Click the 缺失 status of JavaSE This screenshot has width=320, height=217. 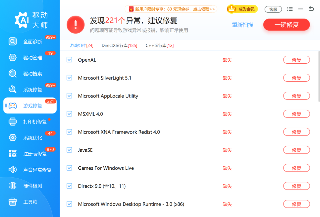(x=227, y=150)
